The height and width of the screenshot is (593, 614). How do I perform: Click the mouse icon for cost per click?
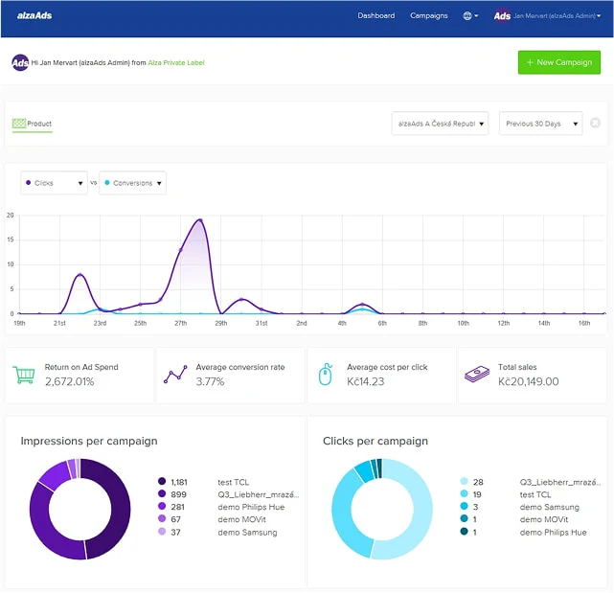pos(326,375)
